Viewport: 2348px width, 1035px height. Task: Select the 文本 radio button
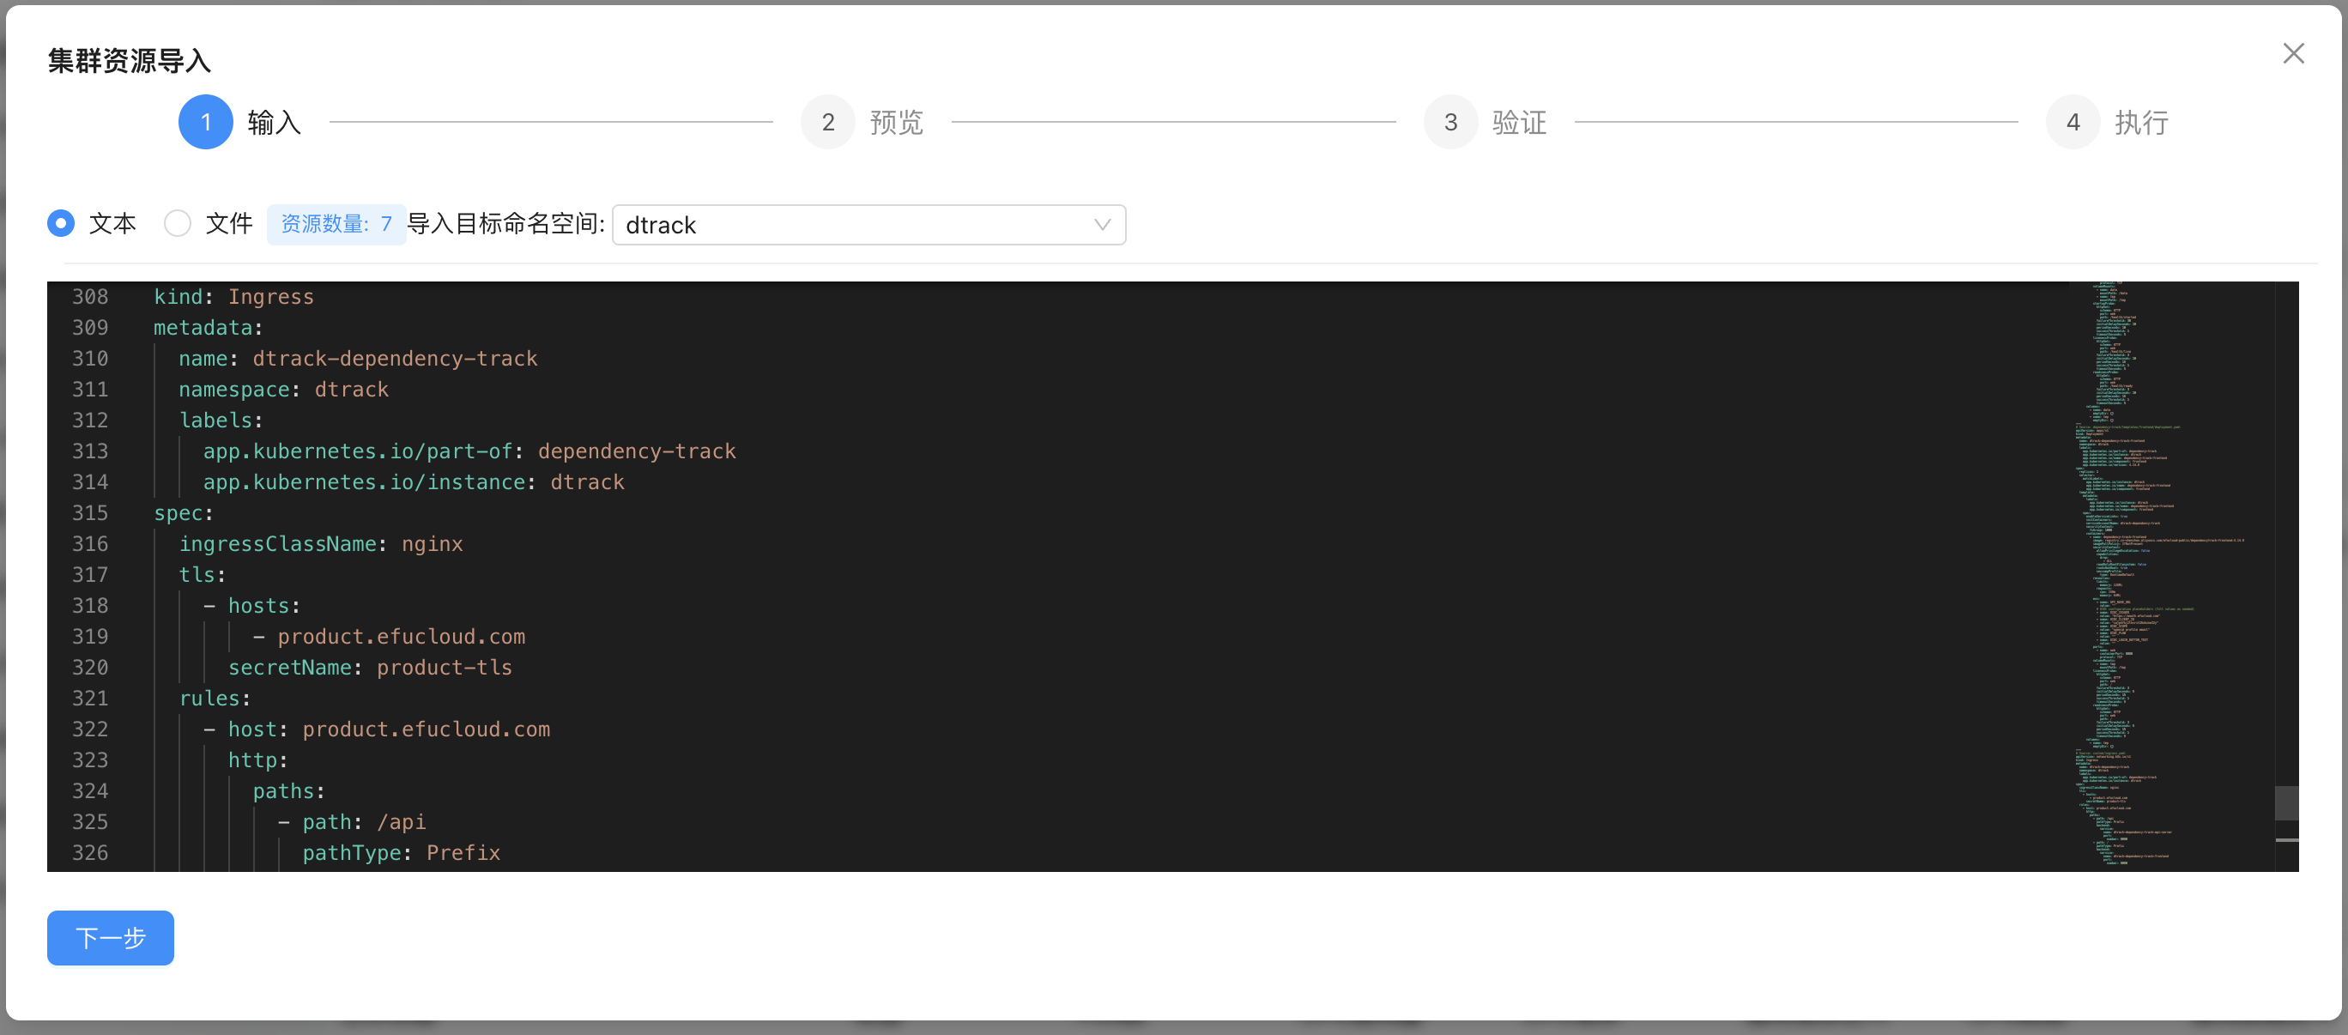pyautogui.click(x=61, y=223)
